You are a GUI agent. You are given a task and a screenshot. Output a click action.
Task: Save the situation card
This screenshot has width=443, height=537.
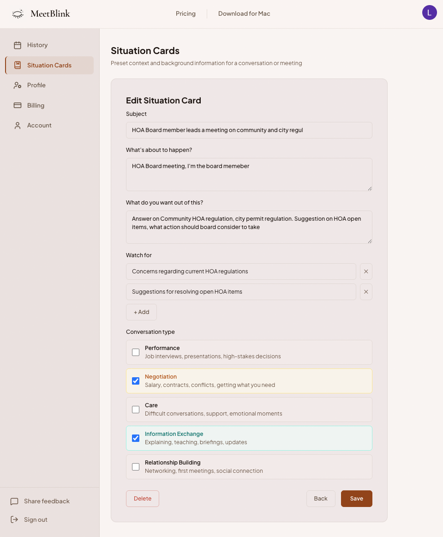click(356, 499)
